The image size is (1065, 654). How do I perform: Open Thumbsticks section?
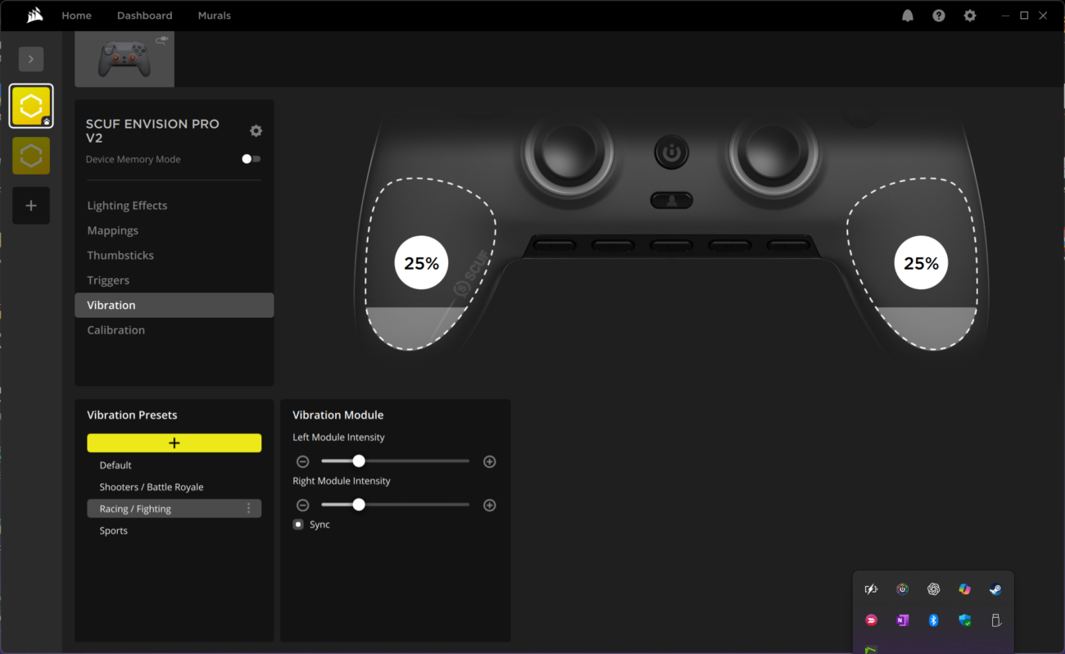point(120,256)
